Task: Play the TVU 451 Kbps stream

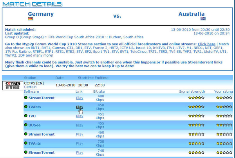Action: [80, 116]
